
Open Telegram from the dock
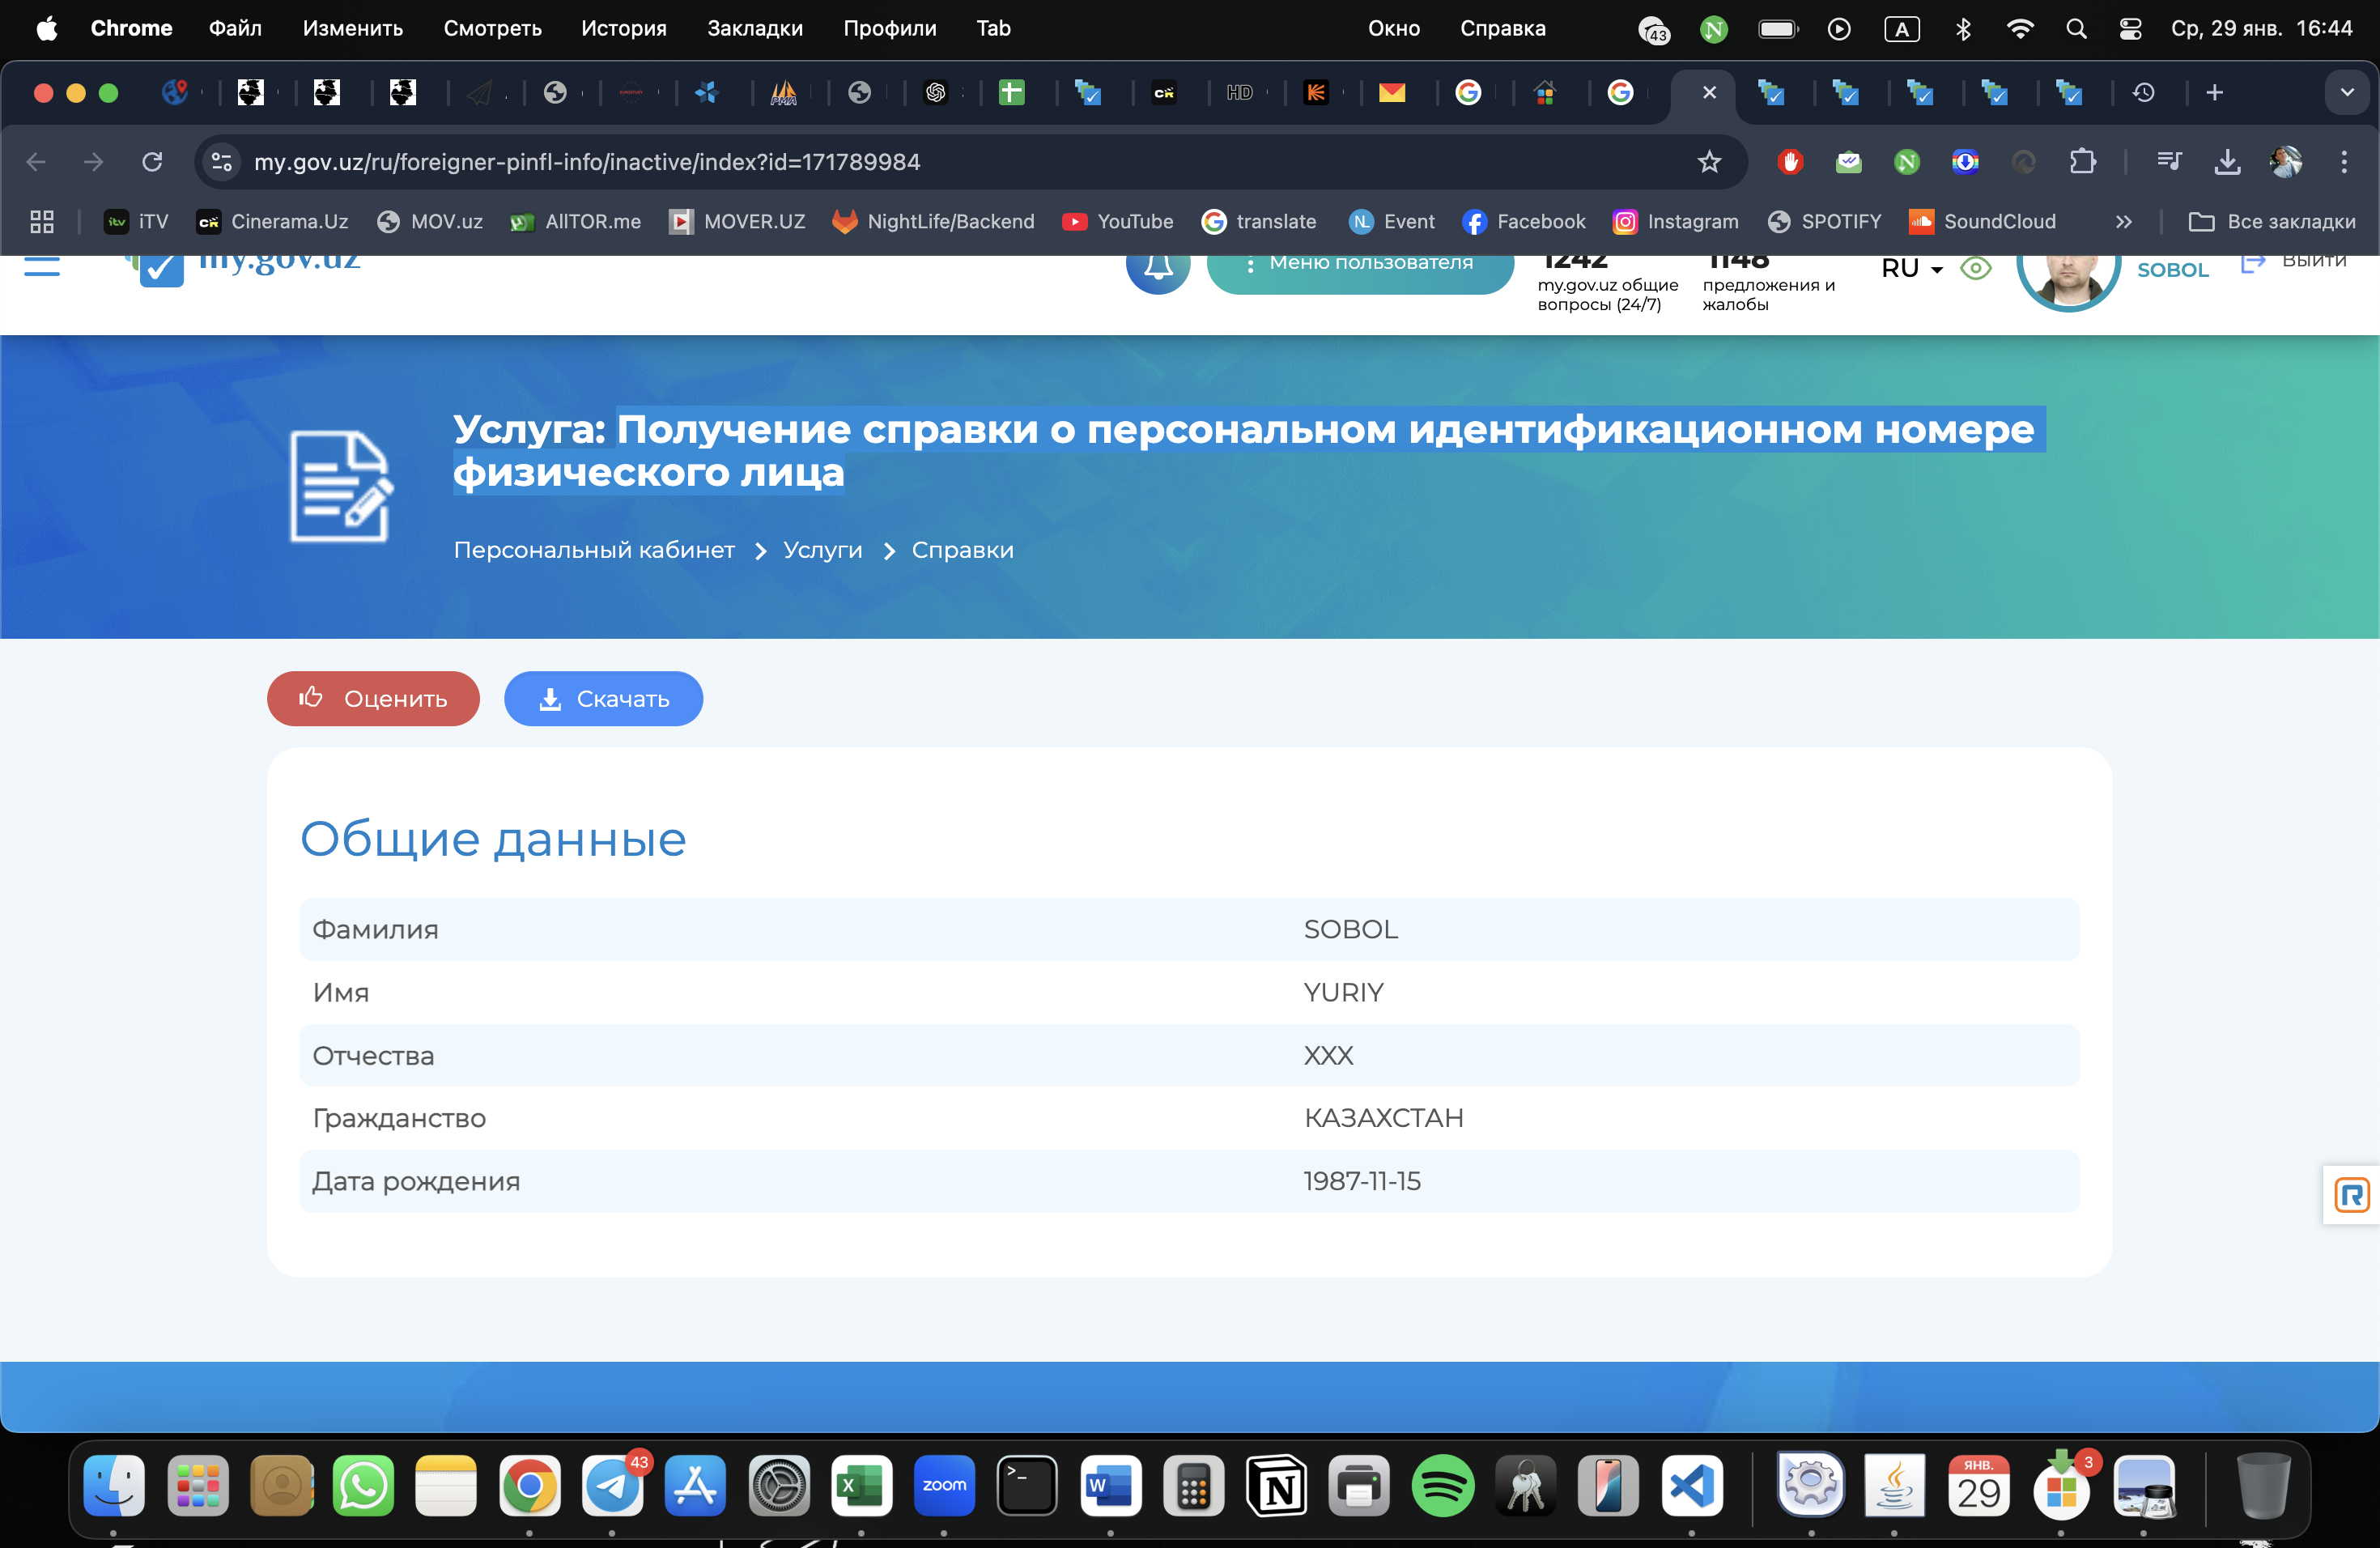click(612, 1486)
